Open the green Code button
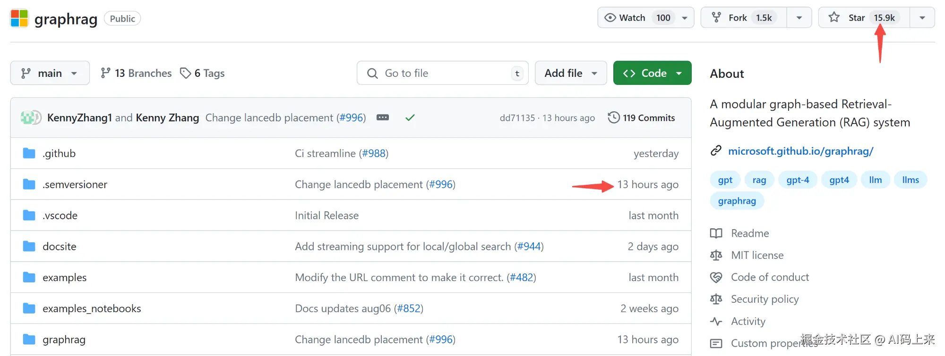The image size is (945, 356). (x=652, y=73)
